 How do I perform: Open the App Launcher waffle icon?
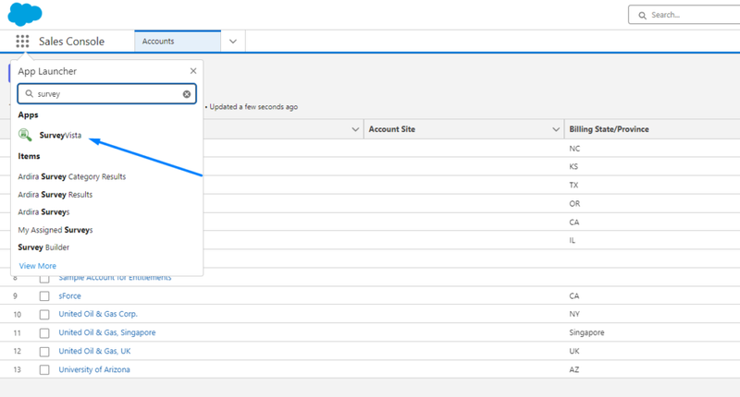(22, 42)
